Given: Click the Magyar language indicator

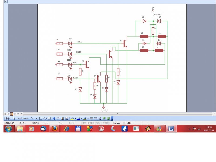Looking at the screenshot, I should pos(116,123).
